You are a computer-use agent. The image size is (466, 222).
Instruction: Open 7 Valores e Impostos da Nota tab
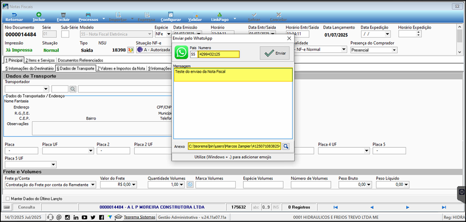pos(121,68)
